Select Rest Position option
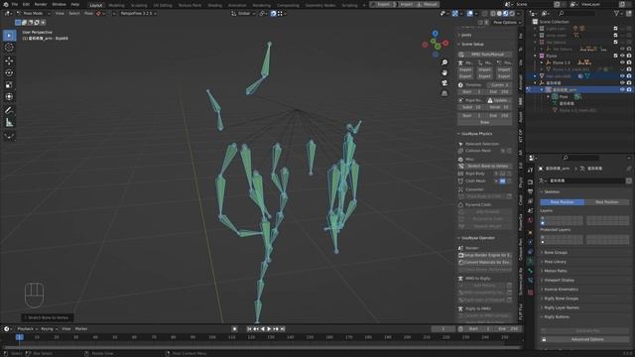Screen dimensions: 635x357 tap(606, 202)
